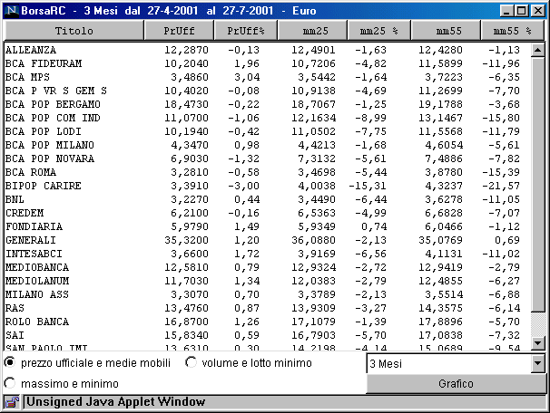Select the BCA POP COM IND row
Image resolution: width=550 pixels, height=413 pixels.
267,118
